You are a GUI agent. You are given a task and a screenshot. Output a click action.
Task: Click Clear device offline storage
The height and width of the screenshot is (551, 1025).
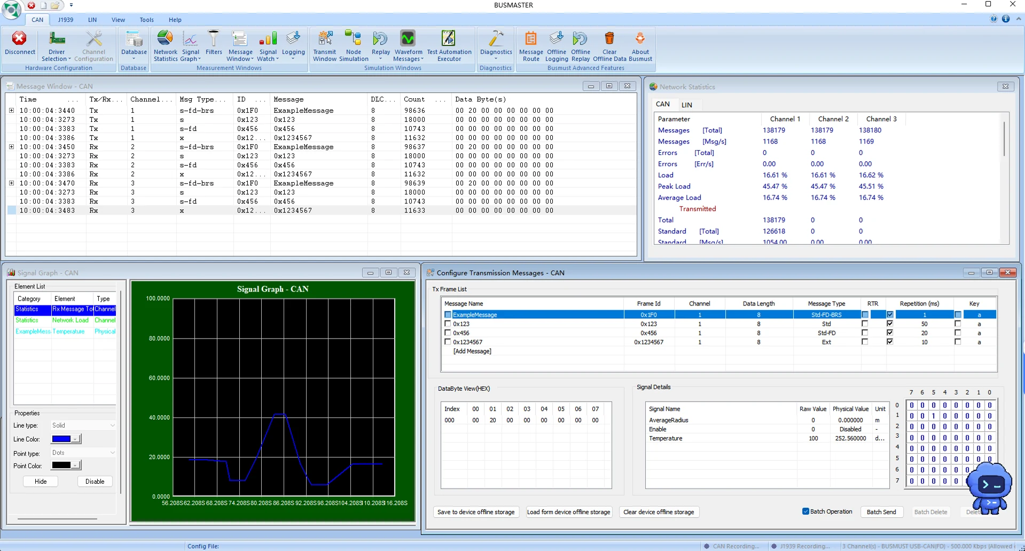point(659,512)
